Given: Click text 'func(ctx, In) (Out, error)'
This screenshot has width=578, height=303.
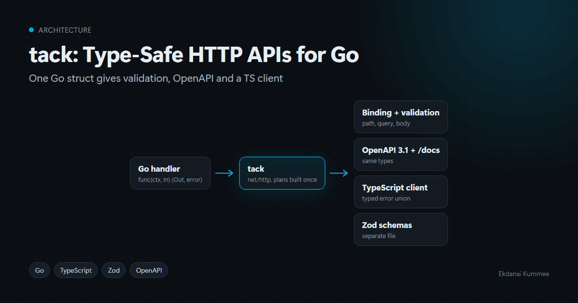Looking at the screenshot, I should 170,180.
